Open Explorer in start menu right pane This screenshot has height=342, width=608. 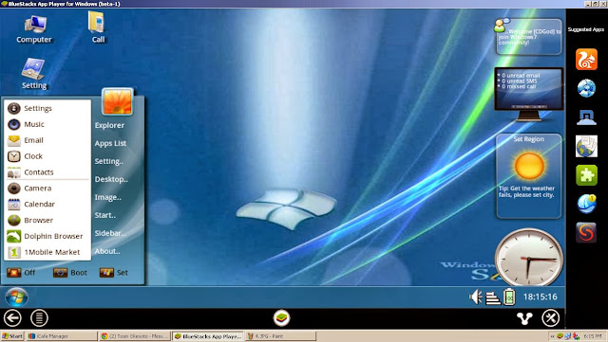tap(110, 125)
